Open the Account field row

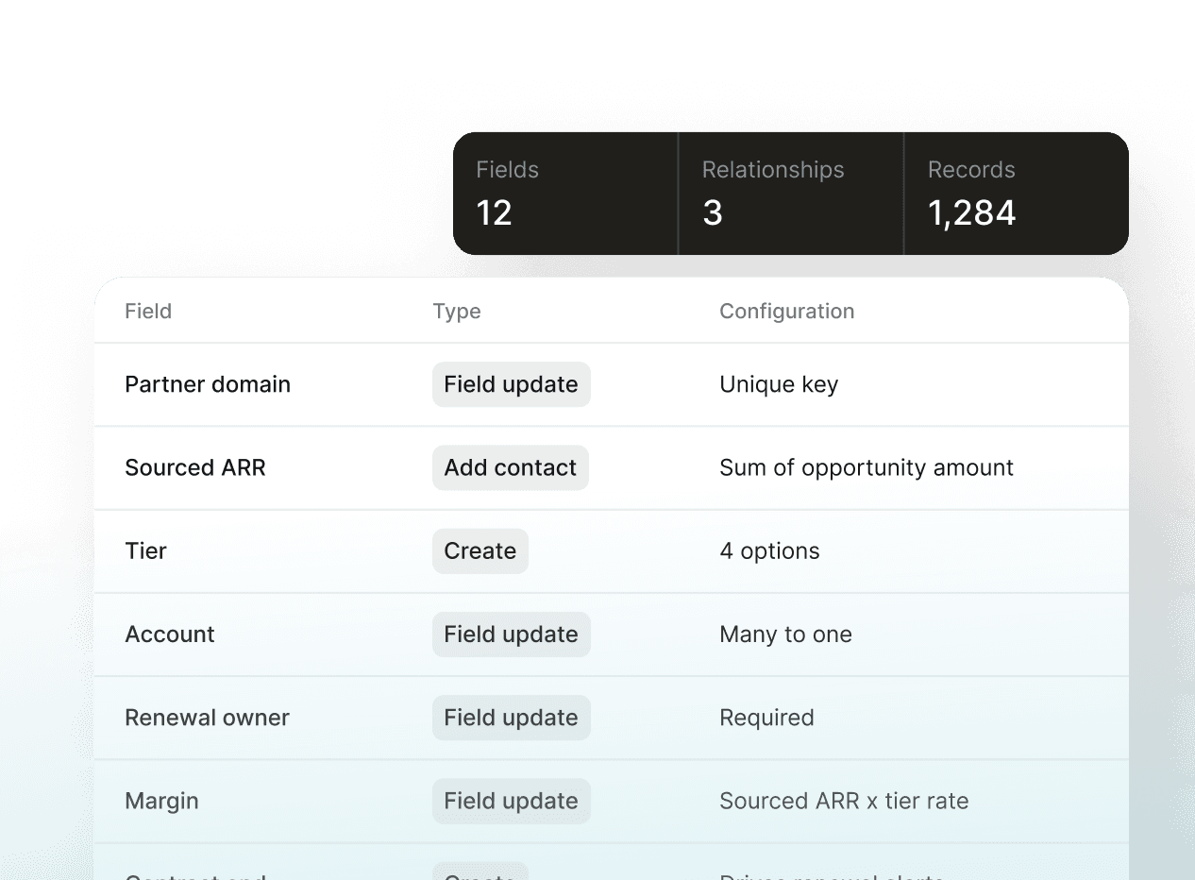coord(612,635)
